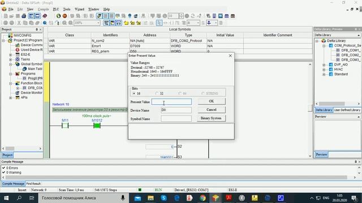This screenshot has width=362, height=203.
Task: Select the 64 bits radio button
Action: [x=180, y=94]
